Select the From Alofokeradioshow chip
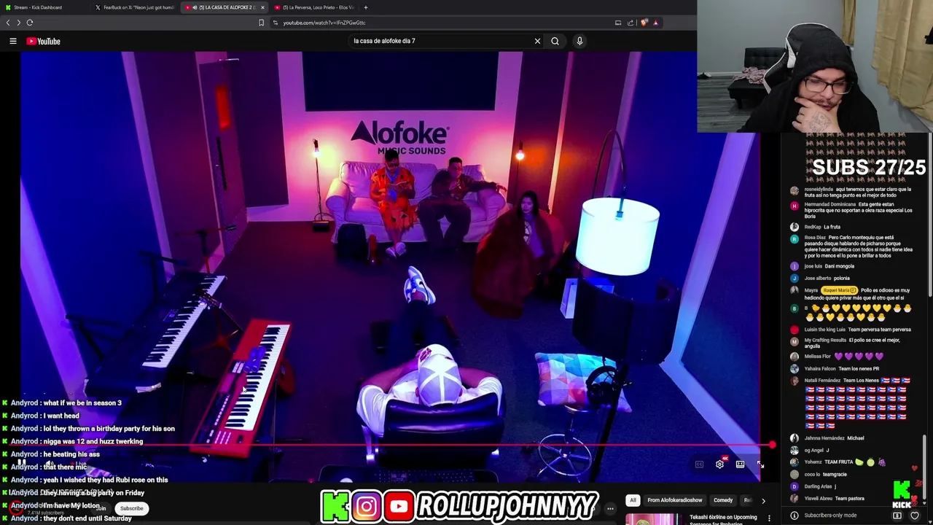933x525 pixels. [675, 500]
